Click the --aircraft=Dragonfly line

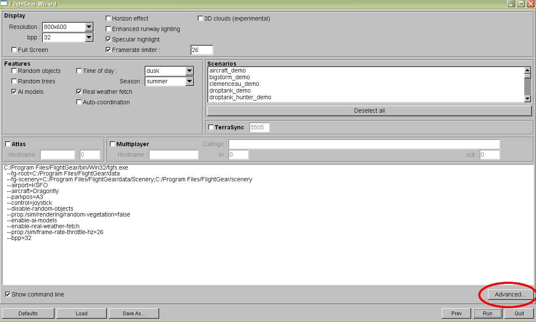click(33, 191)
